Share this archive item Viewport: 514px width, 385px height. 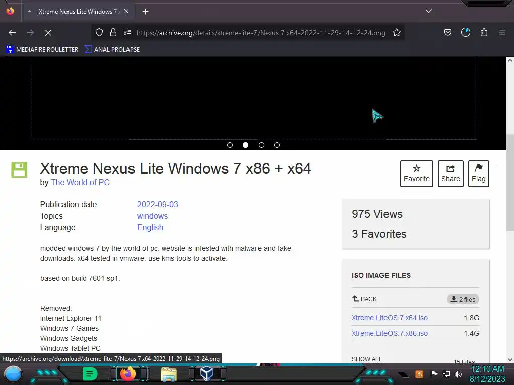tap(451, 174)
